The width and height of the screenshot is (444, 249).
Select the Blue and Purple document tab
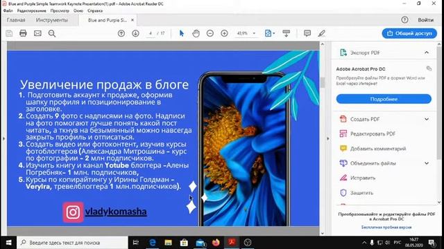(x=107, y=20)
